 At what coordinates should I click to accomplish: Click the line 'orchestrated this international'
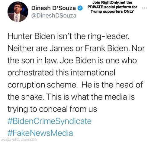click(x=61, y=73)
